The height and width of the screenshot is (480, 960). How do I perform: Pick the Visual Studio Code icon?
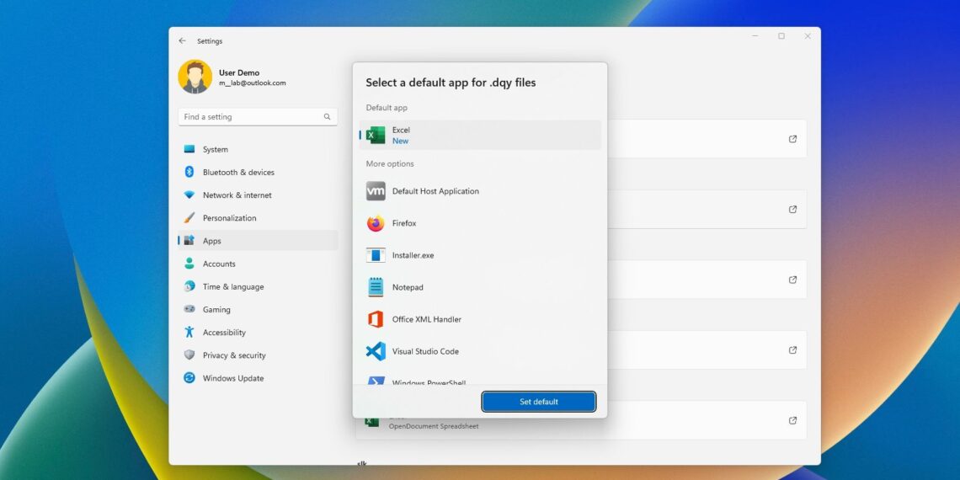click(376, 351)
